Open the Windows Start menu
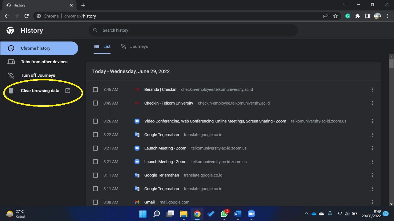 (143, 214)
